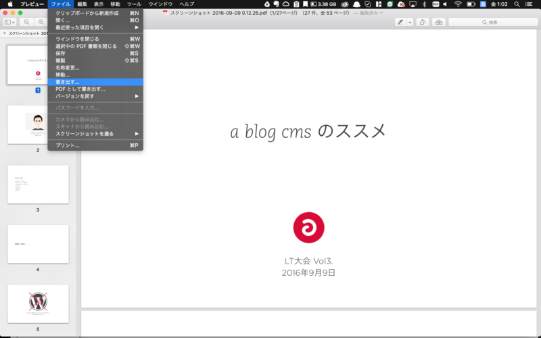Image resolution: width=541 pixels, height=338 pixels.
Task: Collapse the スクリーンショット sidebar group triangle
Action: tap(4, 33)
